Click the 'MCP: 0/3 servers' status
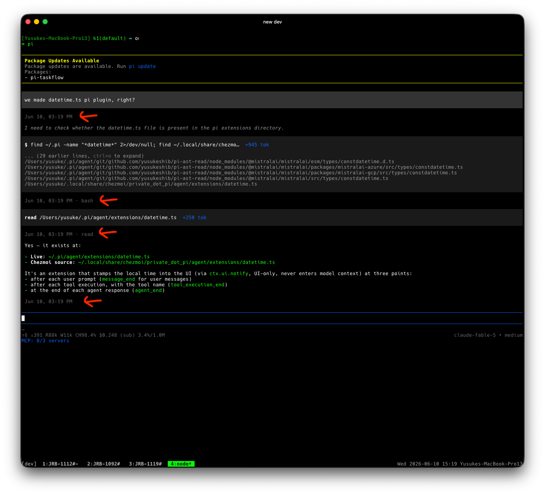 [x=45, y=341]
